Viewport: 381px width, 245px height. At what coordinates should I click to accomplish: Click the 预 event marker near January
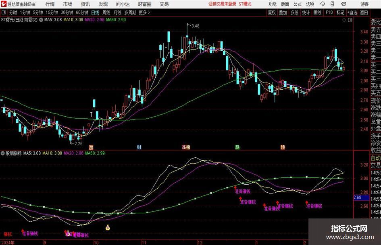283,147
